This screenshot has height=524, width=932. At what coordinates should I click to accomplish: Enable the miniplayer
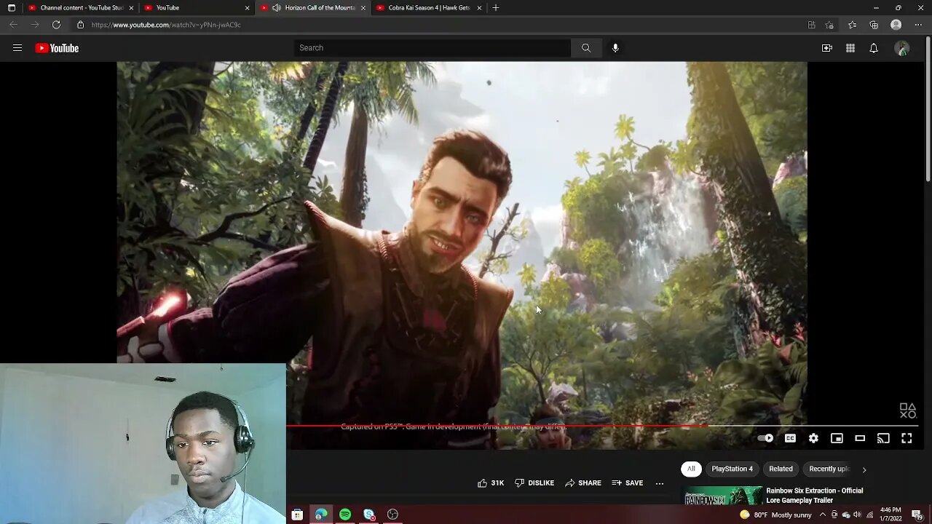click(837, 438)
